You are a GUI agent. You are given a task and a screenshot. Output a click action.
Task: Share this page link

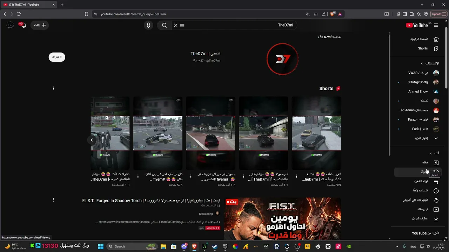323,14
